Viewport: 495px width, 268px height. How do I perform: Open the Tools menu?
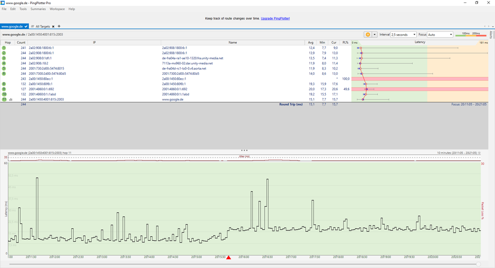(x=23, y=9)
